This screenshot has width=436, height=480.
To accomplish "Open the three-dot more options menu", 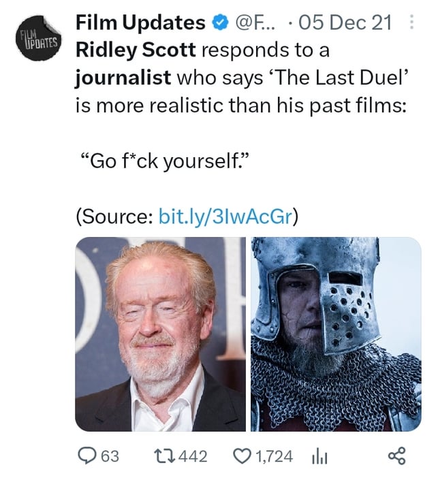I will (x=412, y=22).
